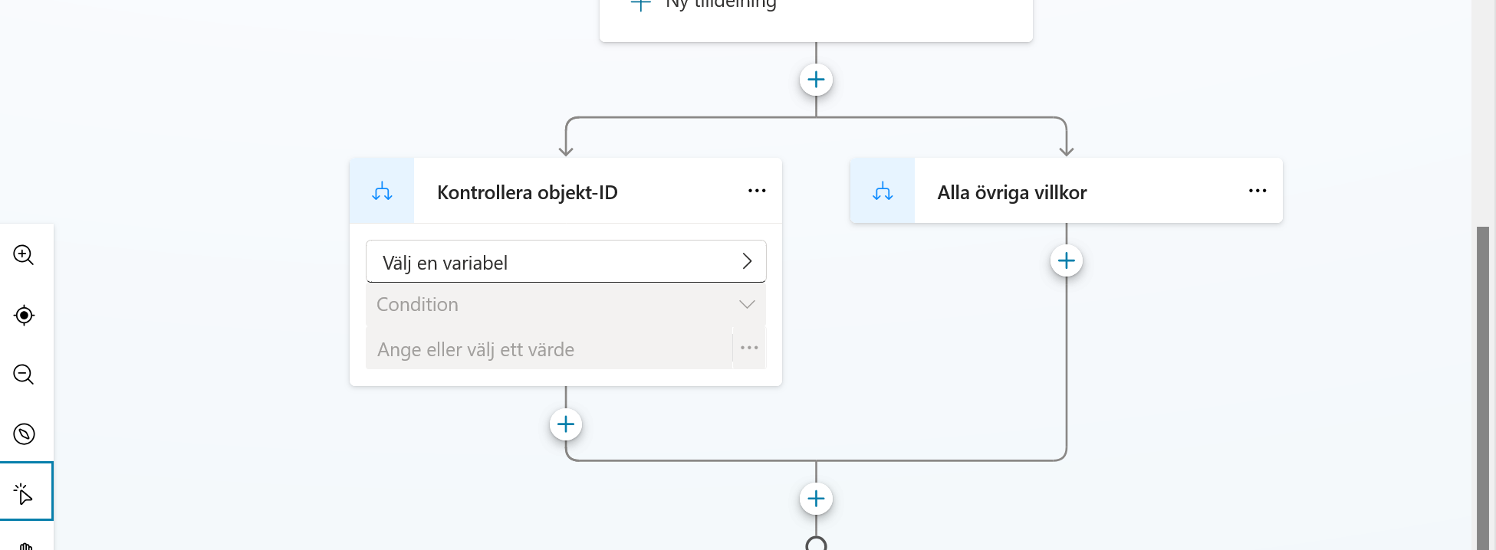The image size is (1496, 550).
Task: Open Kontrollera objekt-ID more options menu
Action: [x=757, y=191]
